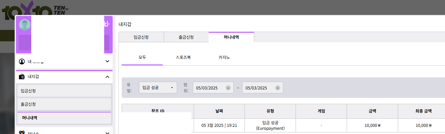Click the wallet icon next to 내지갑
The height and width of the screenshot is (134, 445).
click(22, 77)
